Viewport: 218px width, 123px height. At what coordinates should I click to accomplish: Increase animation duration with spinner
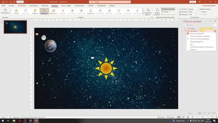pyautogui.click(x=195, y=11)
